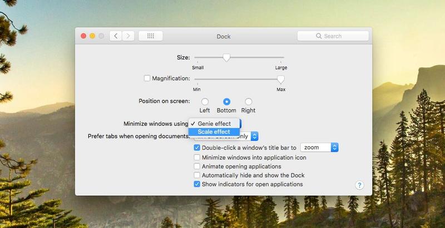Select the Bottom dock position radio button

(x=226, y=102)
